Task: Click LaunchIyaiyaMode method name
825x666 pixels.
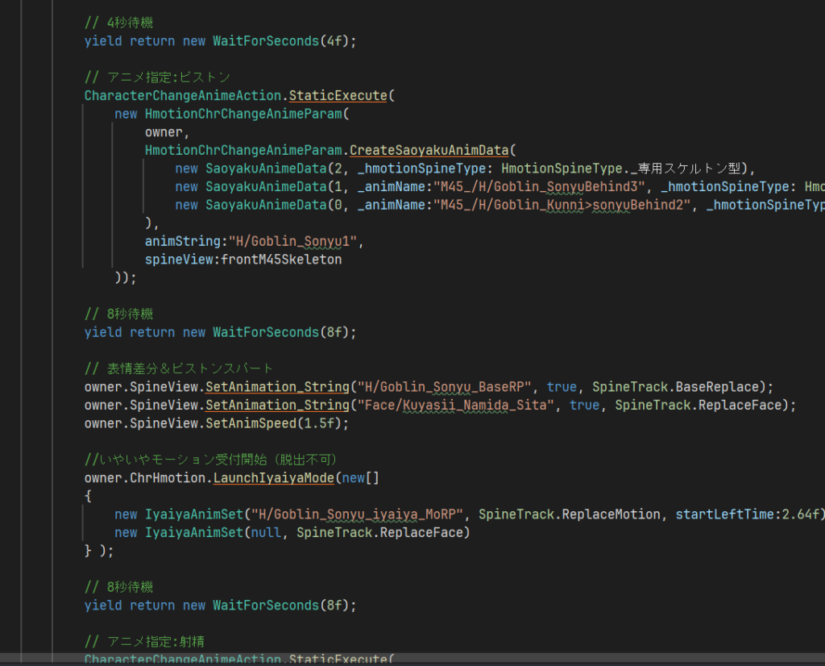Action: (x=272, y=478)
